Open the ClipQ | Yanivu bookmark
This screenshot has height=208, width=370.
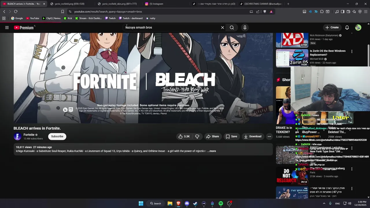coord(51,18)
